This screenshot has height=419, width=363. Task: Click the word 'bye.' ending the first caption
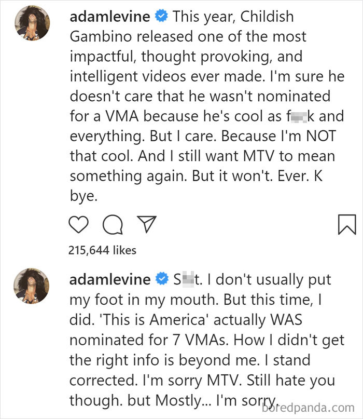coord(83,196)
